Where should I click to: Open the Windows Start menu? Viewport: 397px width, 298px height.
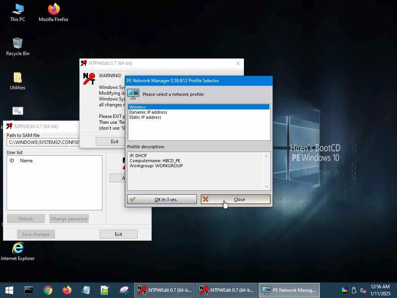click(9, 290)
